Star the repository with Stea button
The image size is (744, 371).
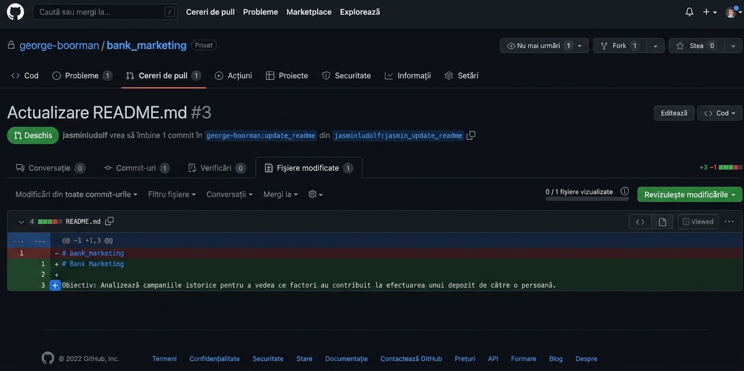coord(697,46)
